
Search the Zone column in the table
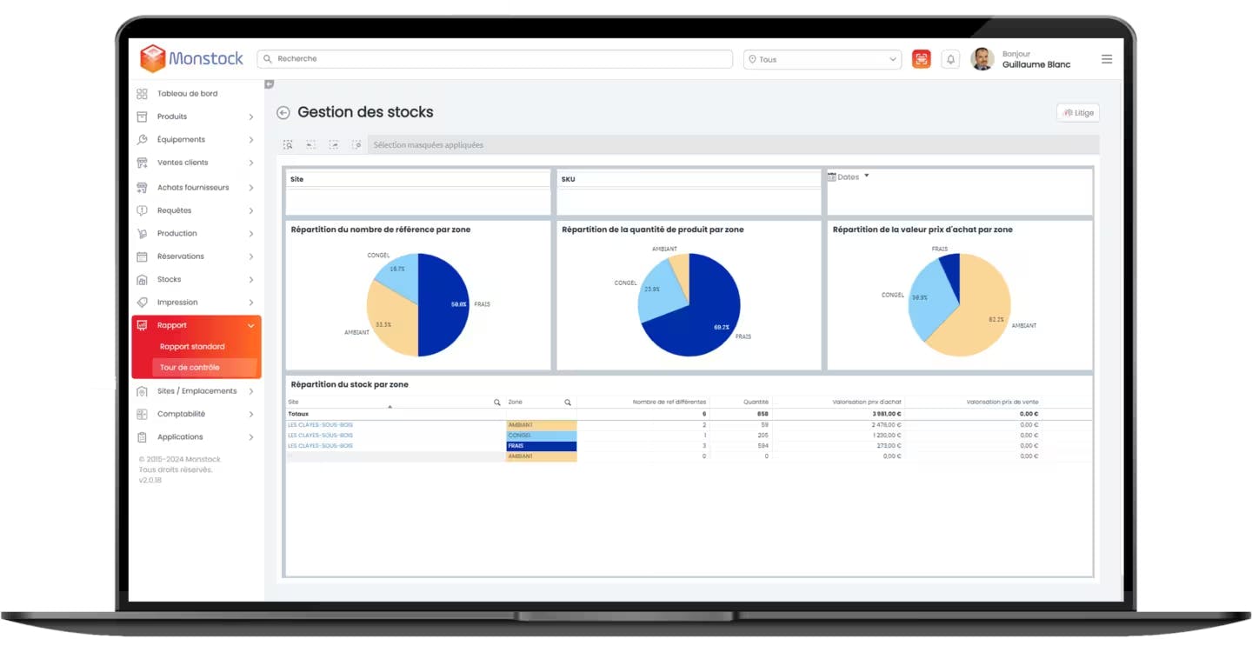tap(568, 403)
